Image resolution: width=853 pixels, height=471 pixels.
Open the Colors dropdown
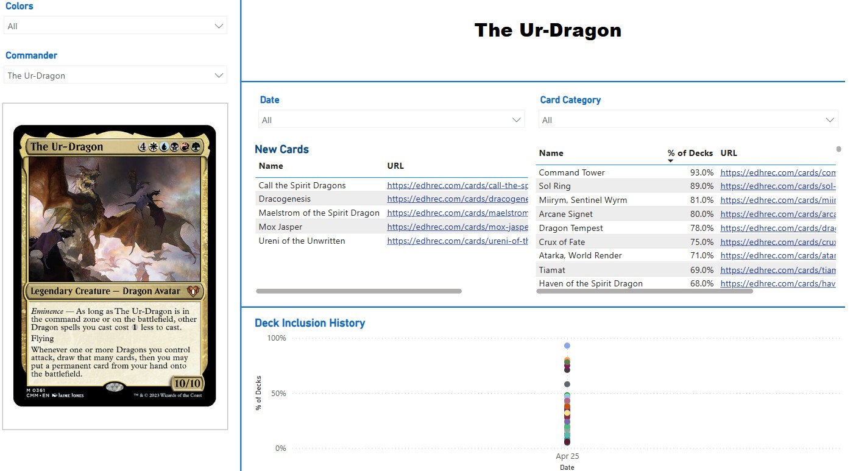click(x=115, y=26)
